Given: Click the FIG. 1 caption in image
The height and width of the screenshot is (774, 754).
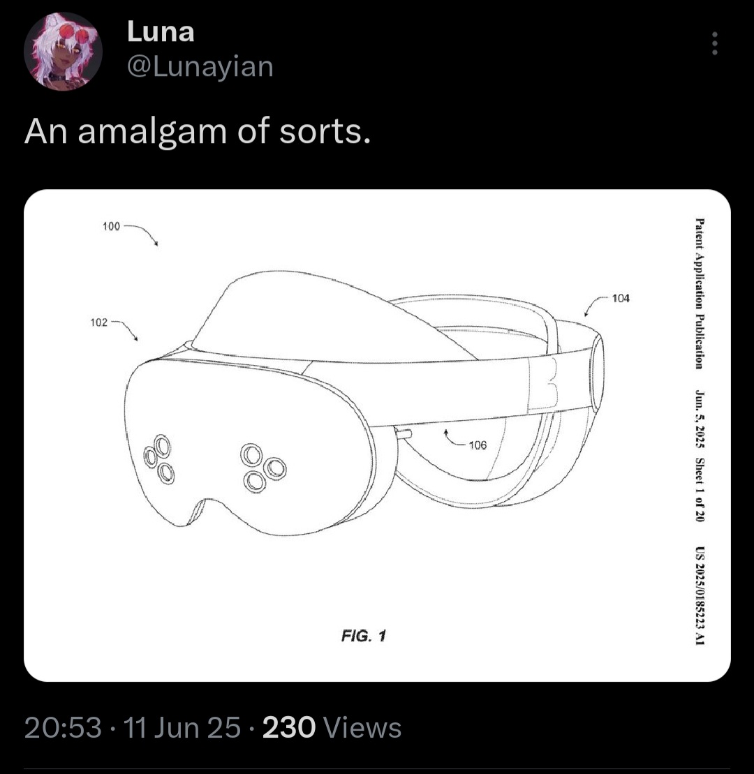Looking at the screenshot, I should tap(363, 635).
